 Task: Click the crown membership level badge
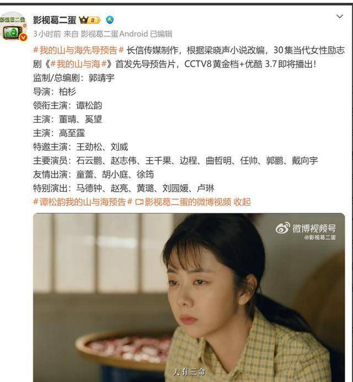coord(90,20)
